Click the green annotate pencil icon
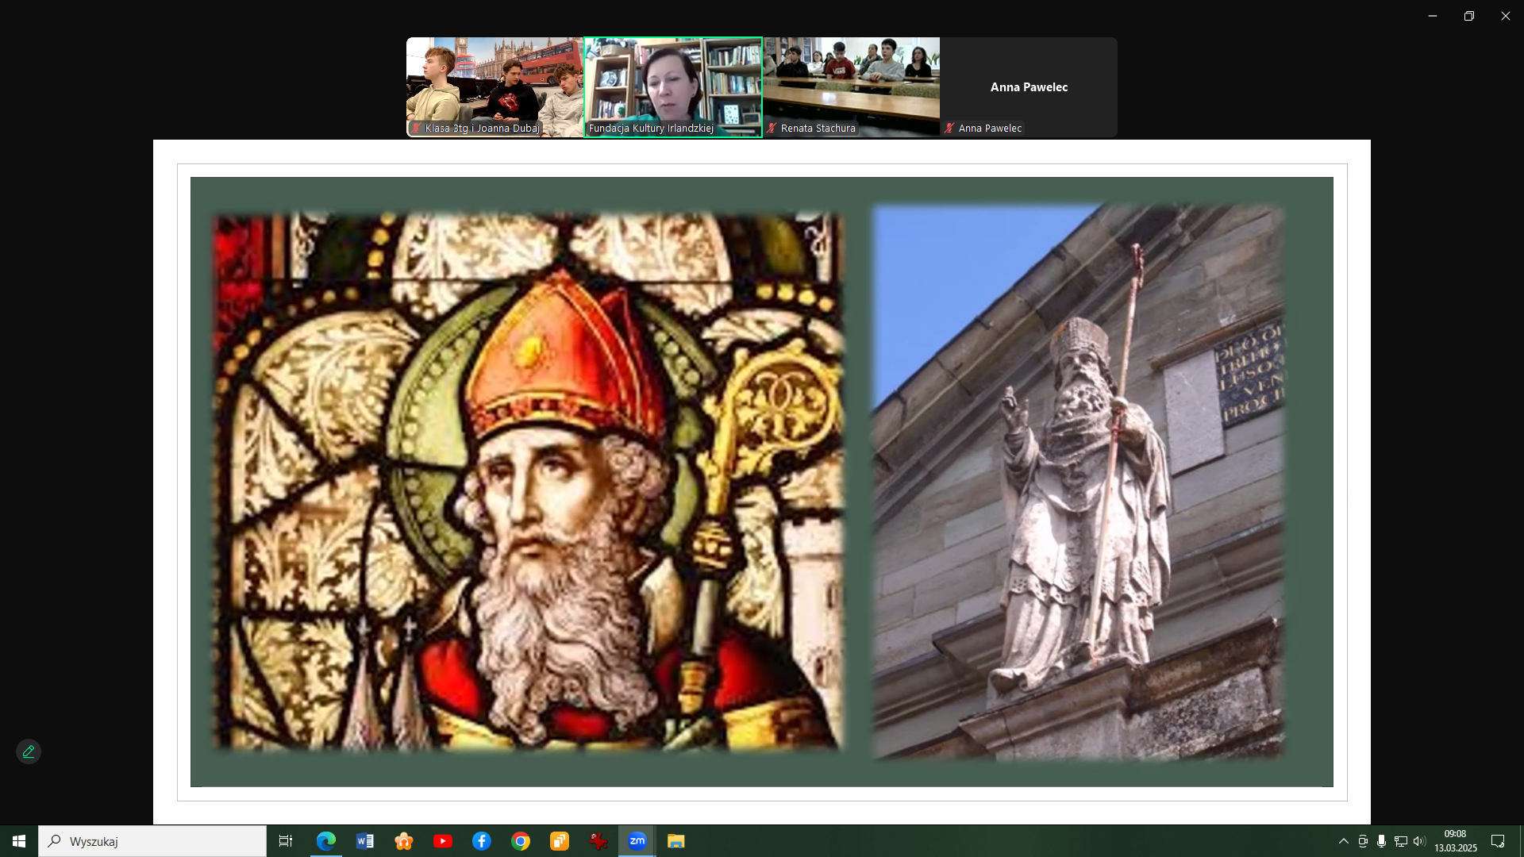The height and width of the screenshot is (857, 1524). 29,751
